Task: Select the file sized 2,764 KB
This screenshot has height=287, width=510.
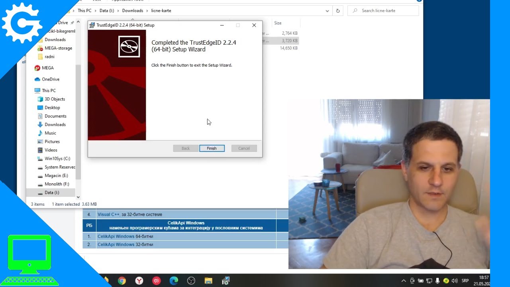Action: point(289,33)
